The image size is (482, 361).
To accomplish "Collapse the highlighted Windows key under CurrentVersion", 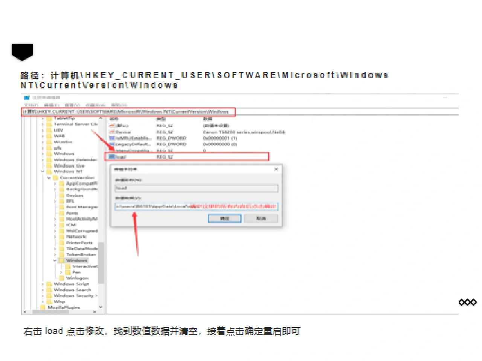I will coord(55,260).
